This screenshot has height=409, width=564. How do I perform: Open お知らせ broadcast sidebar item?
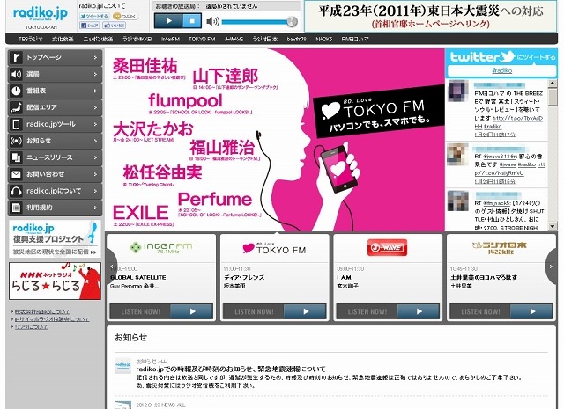tap(55, 141)
